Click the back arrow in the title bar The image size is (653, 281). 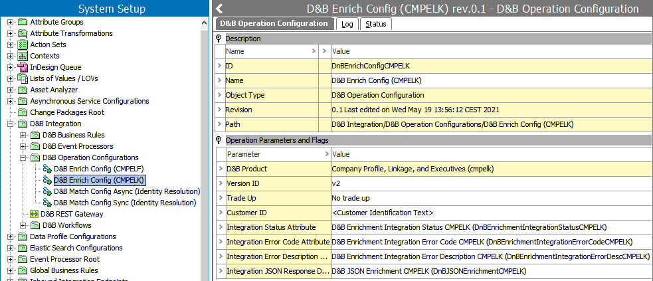[x=220, y=9]
